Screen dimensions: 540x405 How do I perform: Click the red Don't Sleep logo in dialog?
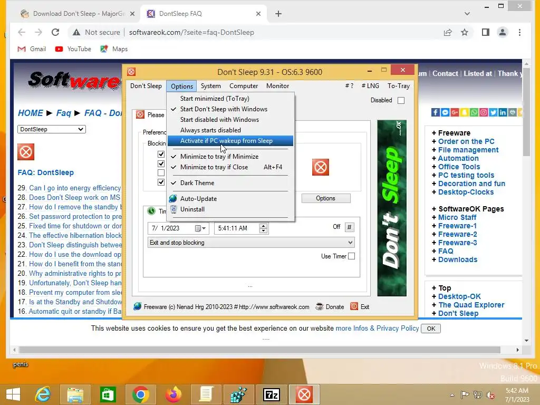click(x=320, y=167)
